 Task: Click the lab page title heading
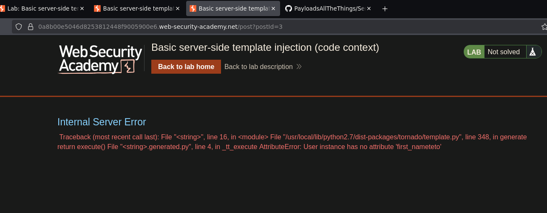[265, 47]
